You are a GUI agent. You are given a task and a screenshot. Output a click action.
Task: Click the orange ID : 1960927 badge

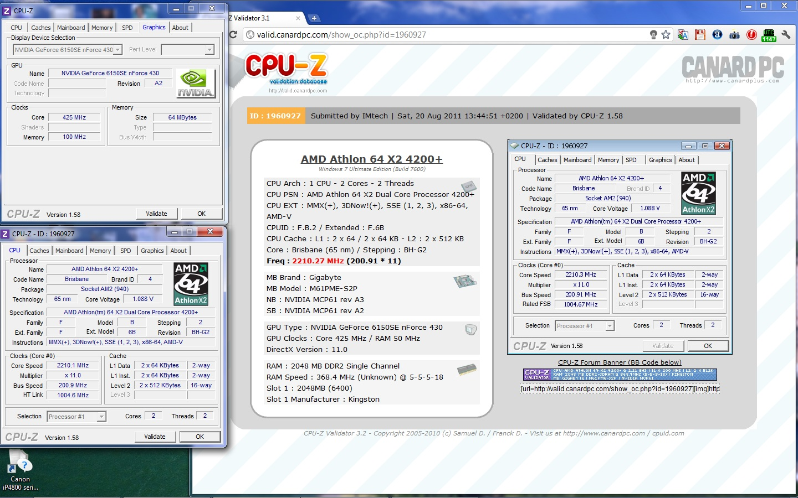(x=275, y=116)
